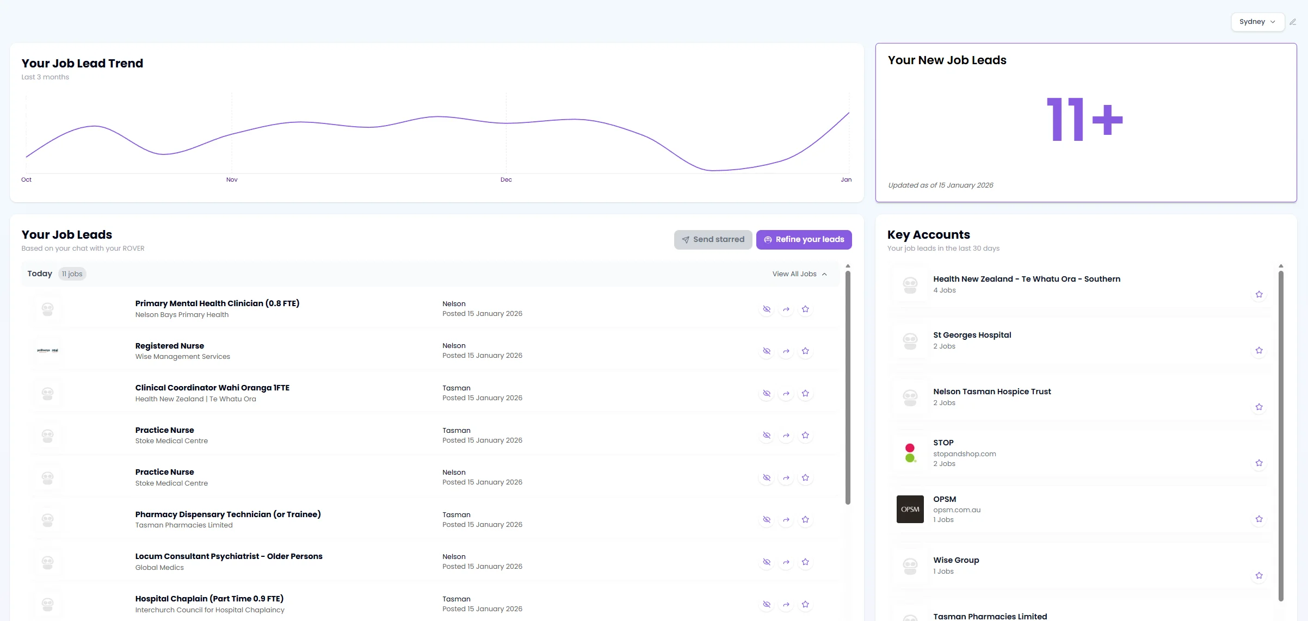Star the Hospital Chaplain job lead
Screen dimensions: 1308x621
805,604
